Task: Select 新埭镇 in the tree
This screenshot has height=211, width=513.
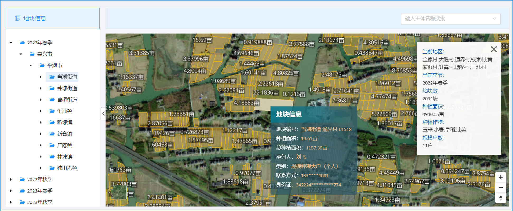Action: [x=65, y=122]
